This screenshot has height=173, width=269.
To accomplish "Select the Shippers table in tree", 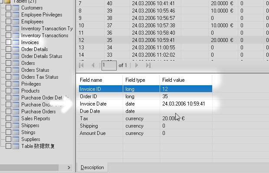I will [x=30, y=125].
